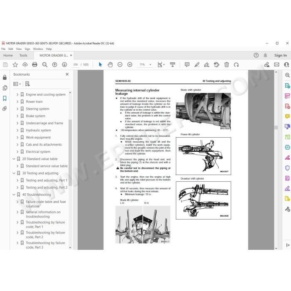Image resolution: width=291 pixels, height=291 pixels.
Task: Expand Power train bookmark
Action: point(17,102)
